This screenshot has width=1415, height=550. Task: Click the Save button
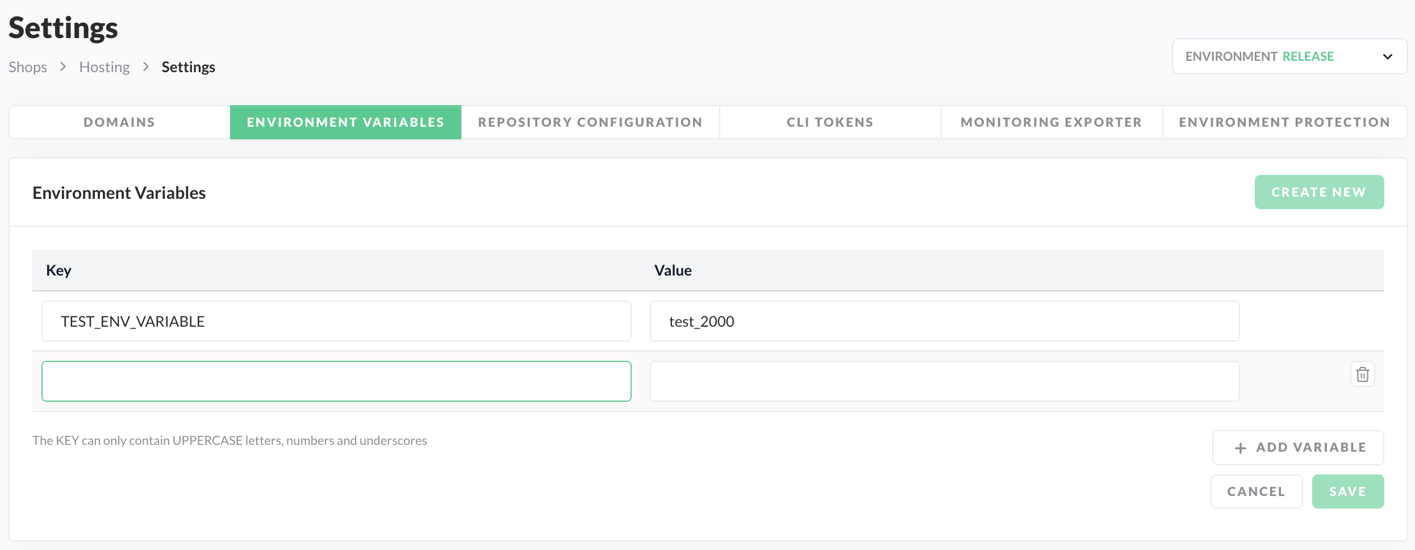tap(1347, 491)
